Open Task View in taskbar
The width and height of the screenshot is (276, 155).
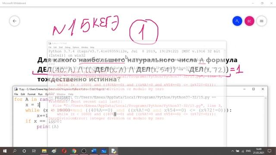(34, 151)
